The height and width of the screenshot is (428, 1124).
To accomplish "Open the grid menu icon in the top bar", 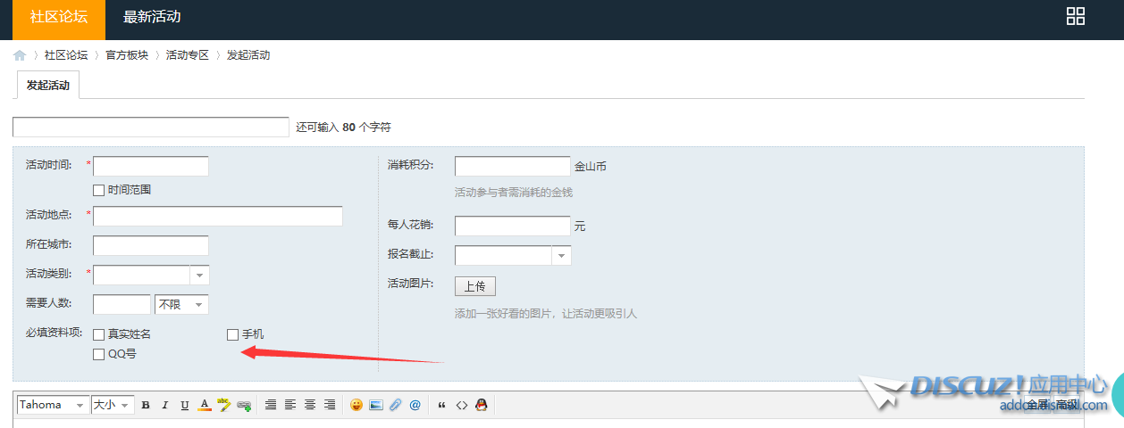I will (1076, 16).
